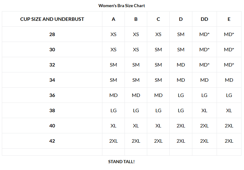This screenshot has width=244, height=170.
Task: Select the CUP SIZE AND UNDERBUST header cell
Action: click(52, 19)
